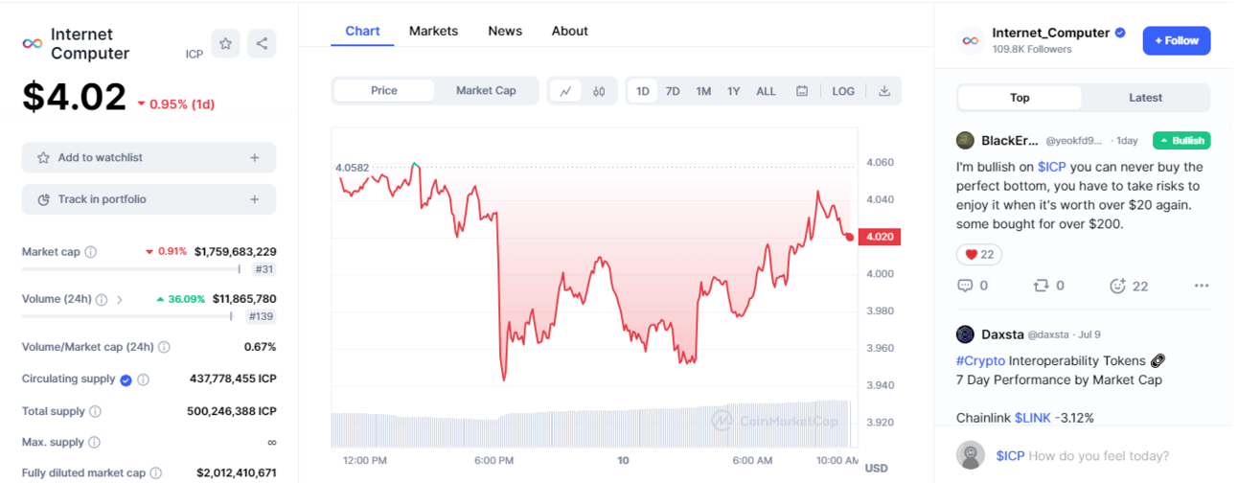This screenshot has width=1238, height=483.
Task: Follow Internet_Computer account
Action: tap(1177, 40)
